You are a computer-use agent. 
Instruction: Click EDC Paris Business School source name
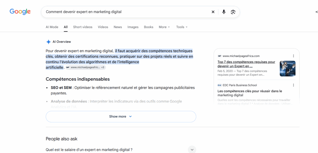(240, 85)
